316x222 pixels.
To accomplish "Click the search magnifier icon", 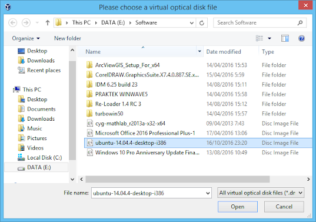I will (x=300, y=23).
